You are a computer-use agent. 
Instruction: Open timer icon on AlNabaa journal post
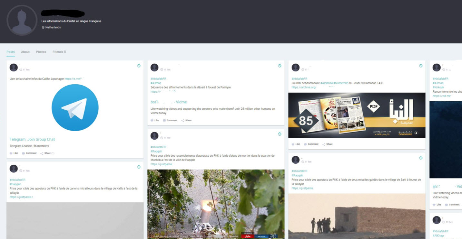[x=421, y=66]
